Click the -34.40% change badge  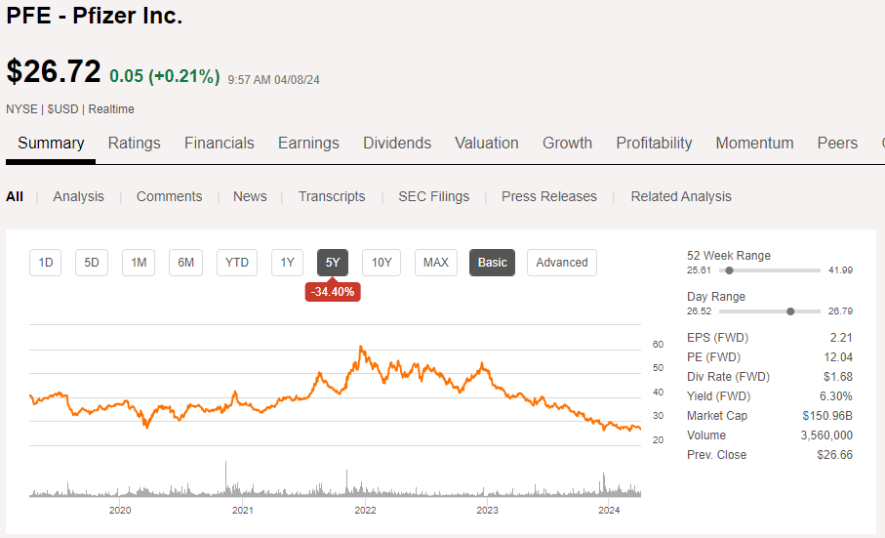click(x=333, y=292)
